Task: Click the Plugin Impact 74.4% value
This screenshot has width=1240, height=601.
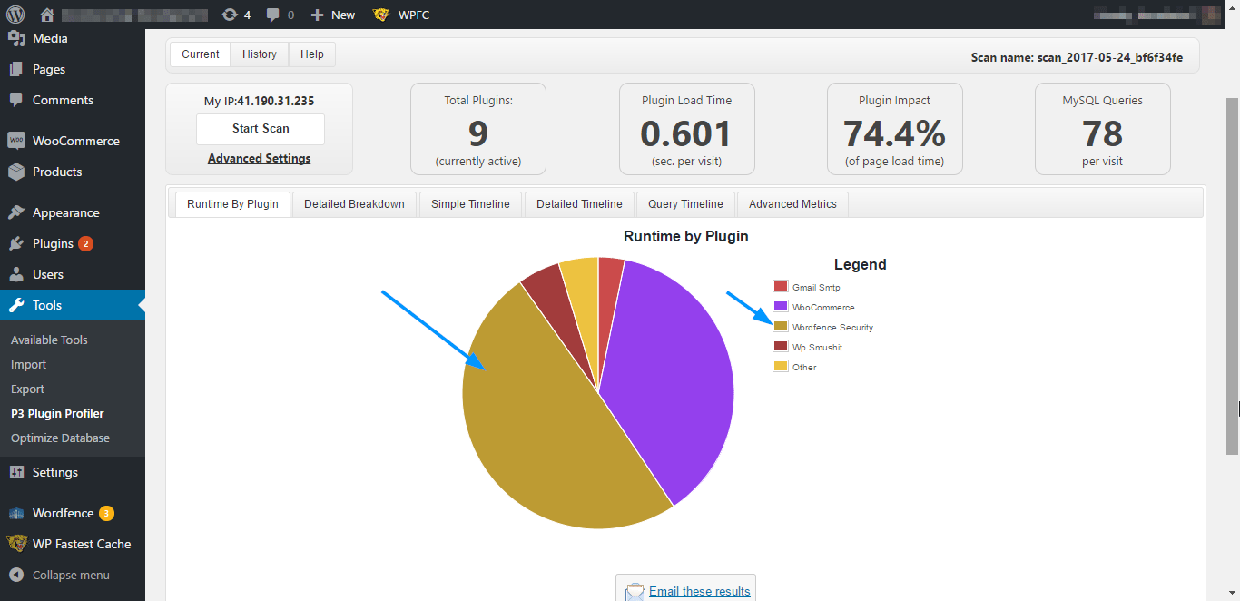Action: [x=894, y=133]
